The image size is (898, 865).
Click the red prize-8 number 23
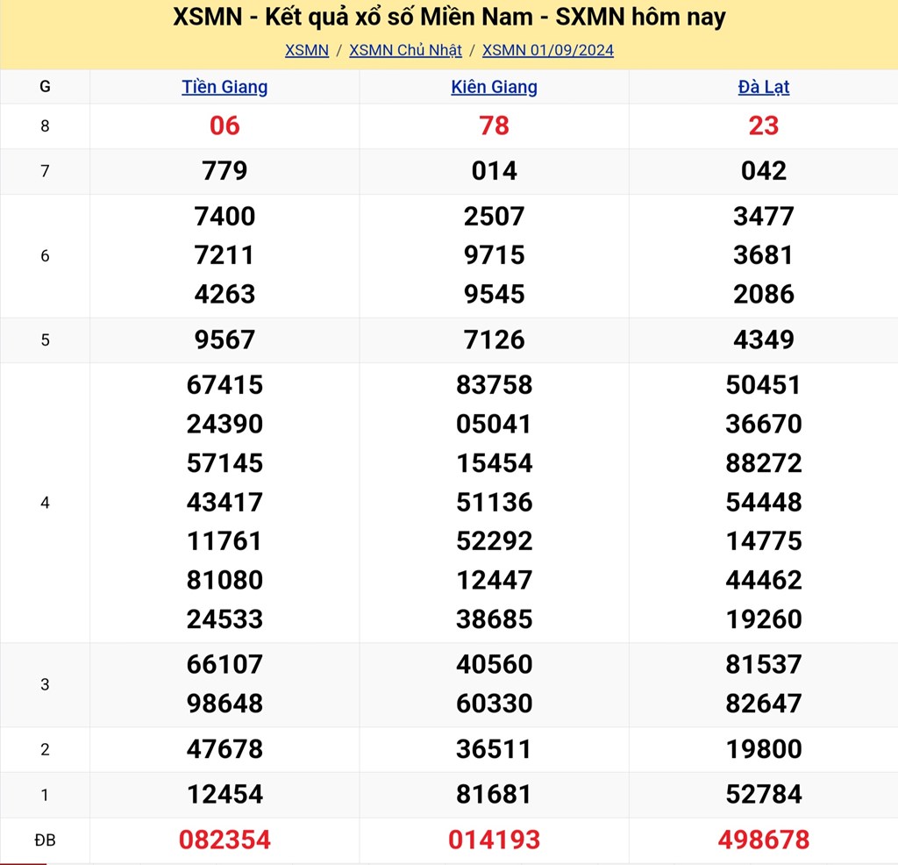(x=763, y=125)
